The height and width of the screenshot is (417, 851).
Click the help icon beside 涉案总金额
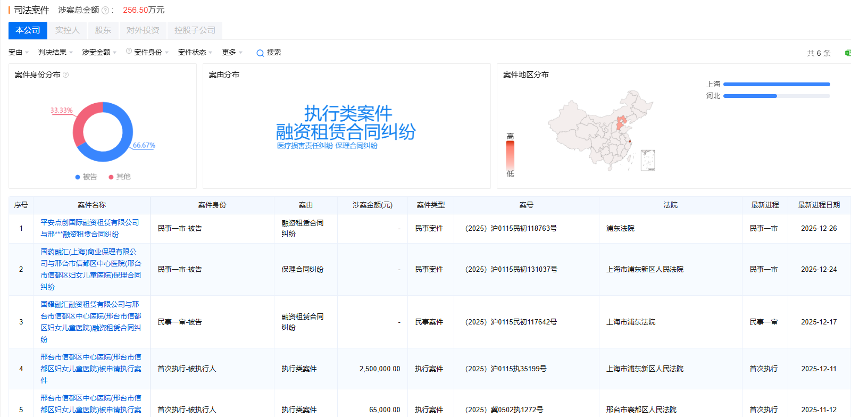click(x=105, y=11)
